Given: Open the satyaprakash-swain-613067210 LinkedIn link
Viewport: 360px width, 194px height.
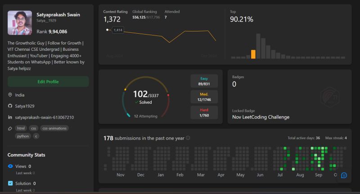Looking at the screenshot, I should pos(44,117).
